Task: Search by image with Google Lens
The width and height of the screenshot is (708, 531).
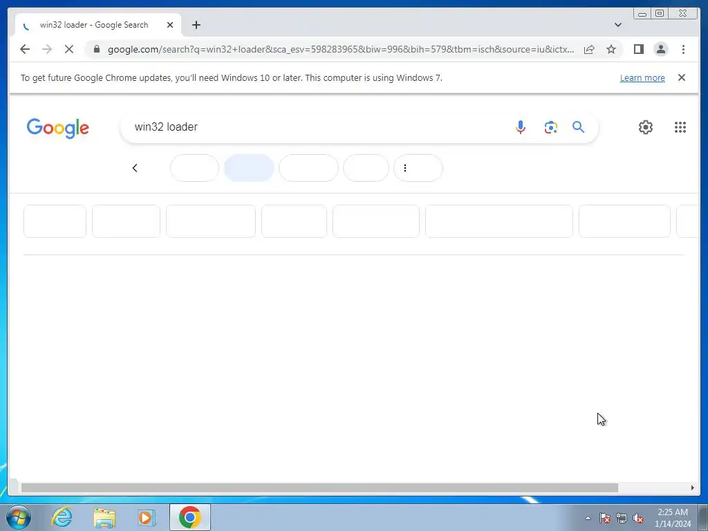Action: pyautogui.click(x=550, y=127)
